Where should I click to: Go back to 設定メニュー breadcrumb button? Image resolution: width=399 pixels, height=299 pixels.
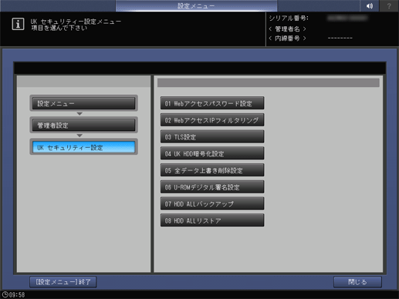[83, 103]
